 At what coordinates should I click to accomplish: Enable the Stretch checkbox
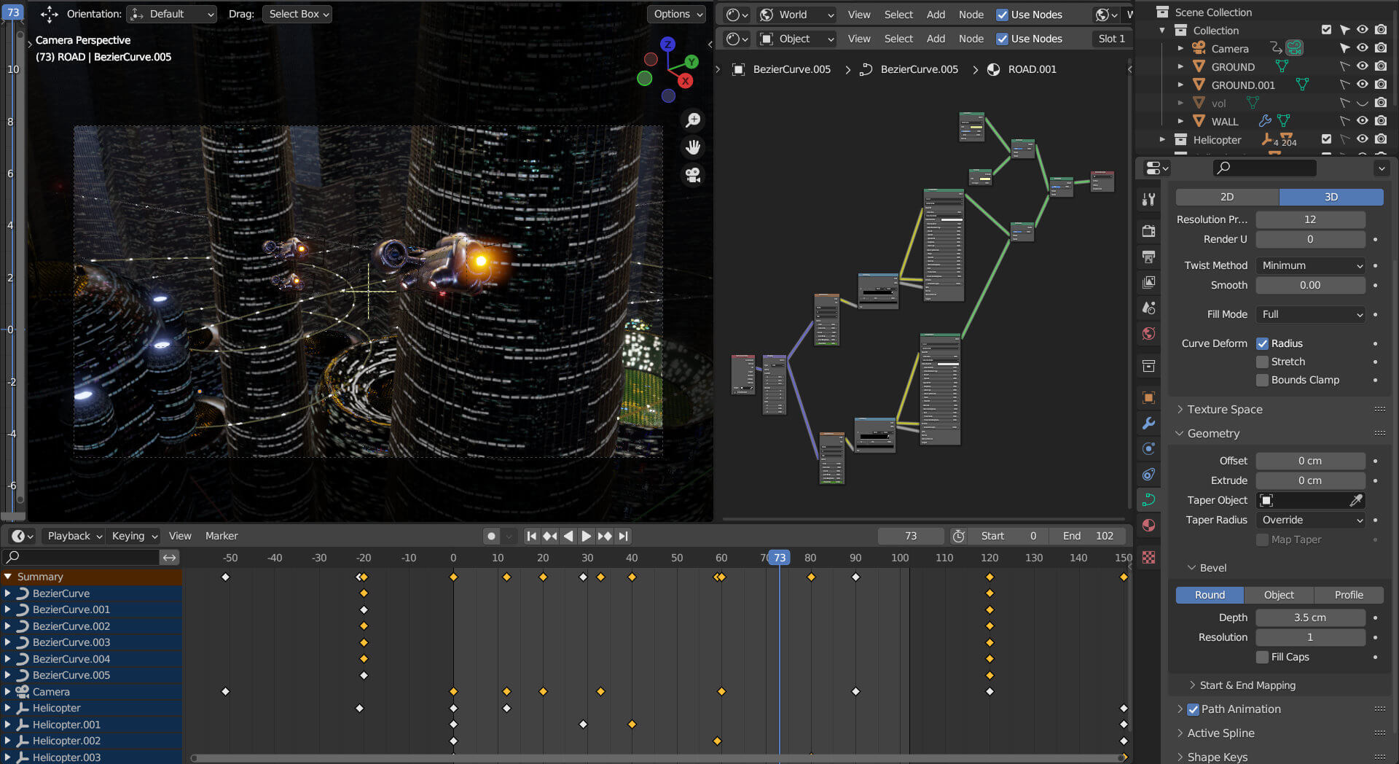pyautogui.click(x=1263, y=362)
